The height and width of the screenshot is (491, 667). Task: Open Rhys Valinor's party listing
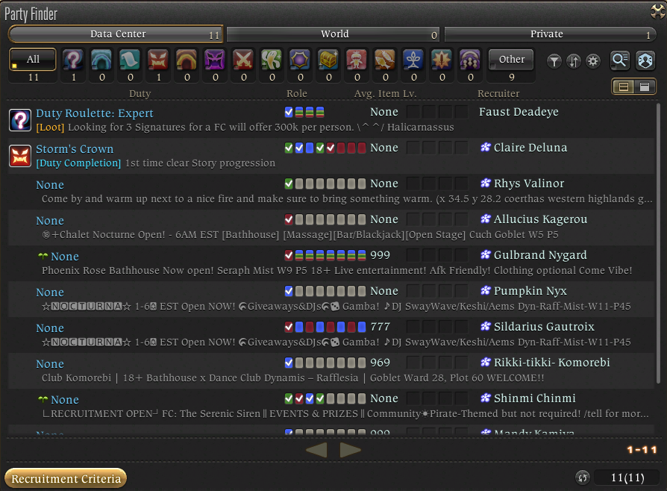331,192
